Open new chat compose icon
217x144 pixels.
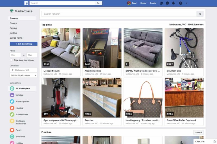coord(215,142)
